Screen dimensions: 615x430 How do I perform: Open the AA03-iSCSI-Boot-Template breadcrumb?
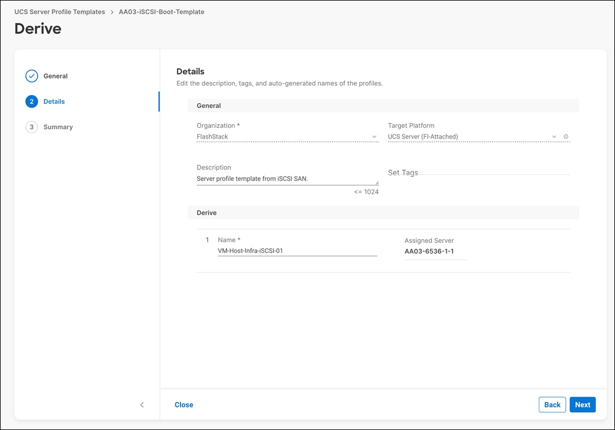[161, 11]
